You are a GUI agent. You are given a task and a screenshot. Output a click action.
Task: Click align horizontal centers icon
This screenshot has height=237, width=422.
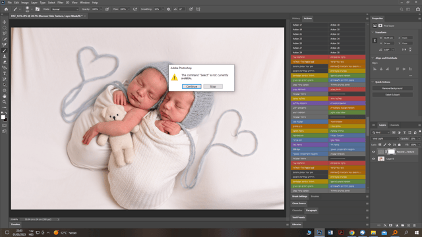(x=381, y=68)
